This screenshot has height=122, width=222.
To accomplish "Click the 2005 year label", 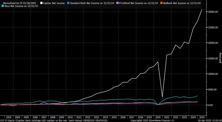I will coord(26,117).
